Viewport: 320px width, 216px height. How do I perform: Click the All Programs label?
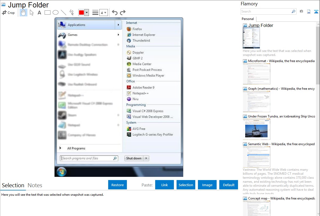76,148
